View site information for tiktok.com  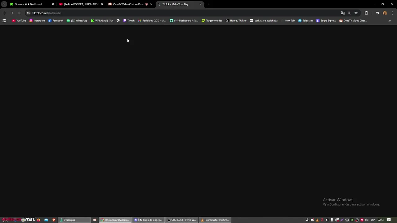coord(28,13)
